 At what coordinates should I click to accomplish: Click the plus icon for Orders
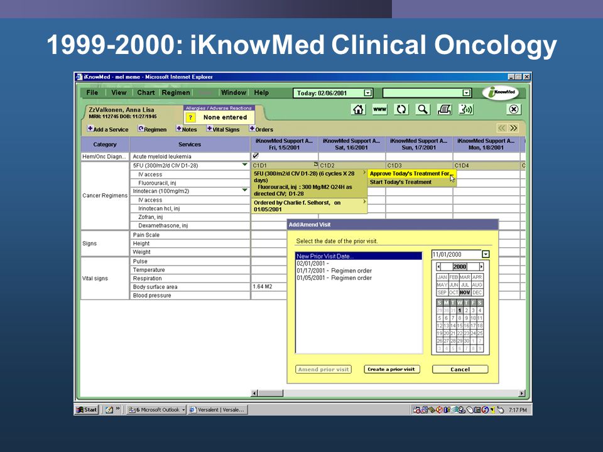pyautogui.click(x=252, y=128)
